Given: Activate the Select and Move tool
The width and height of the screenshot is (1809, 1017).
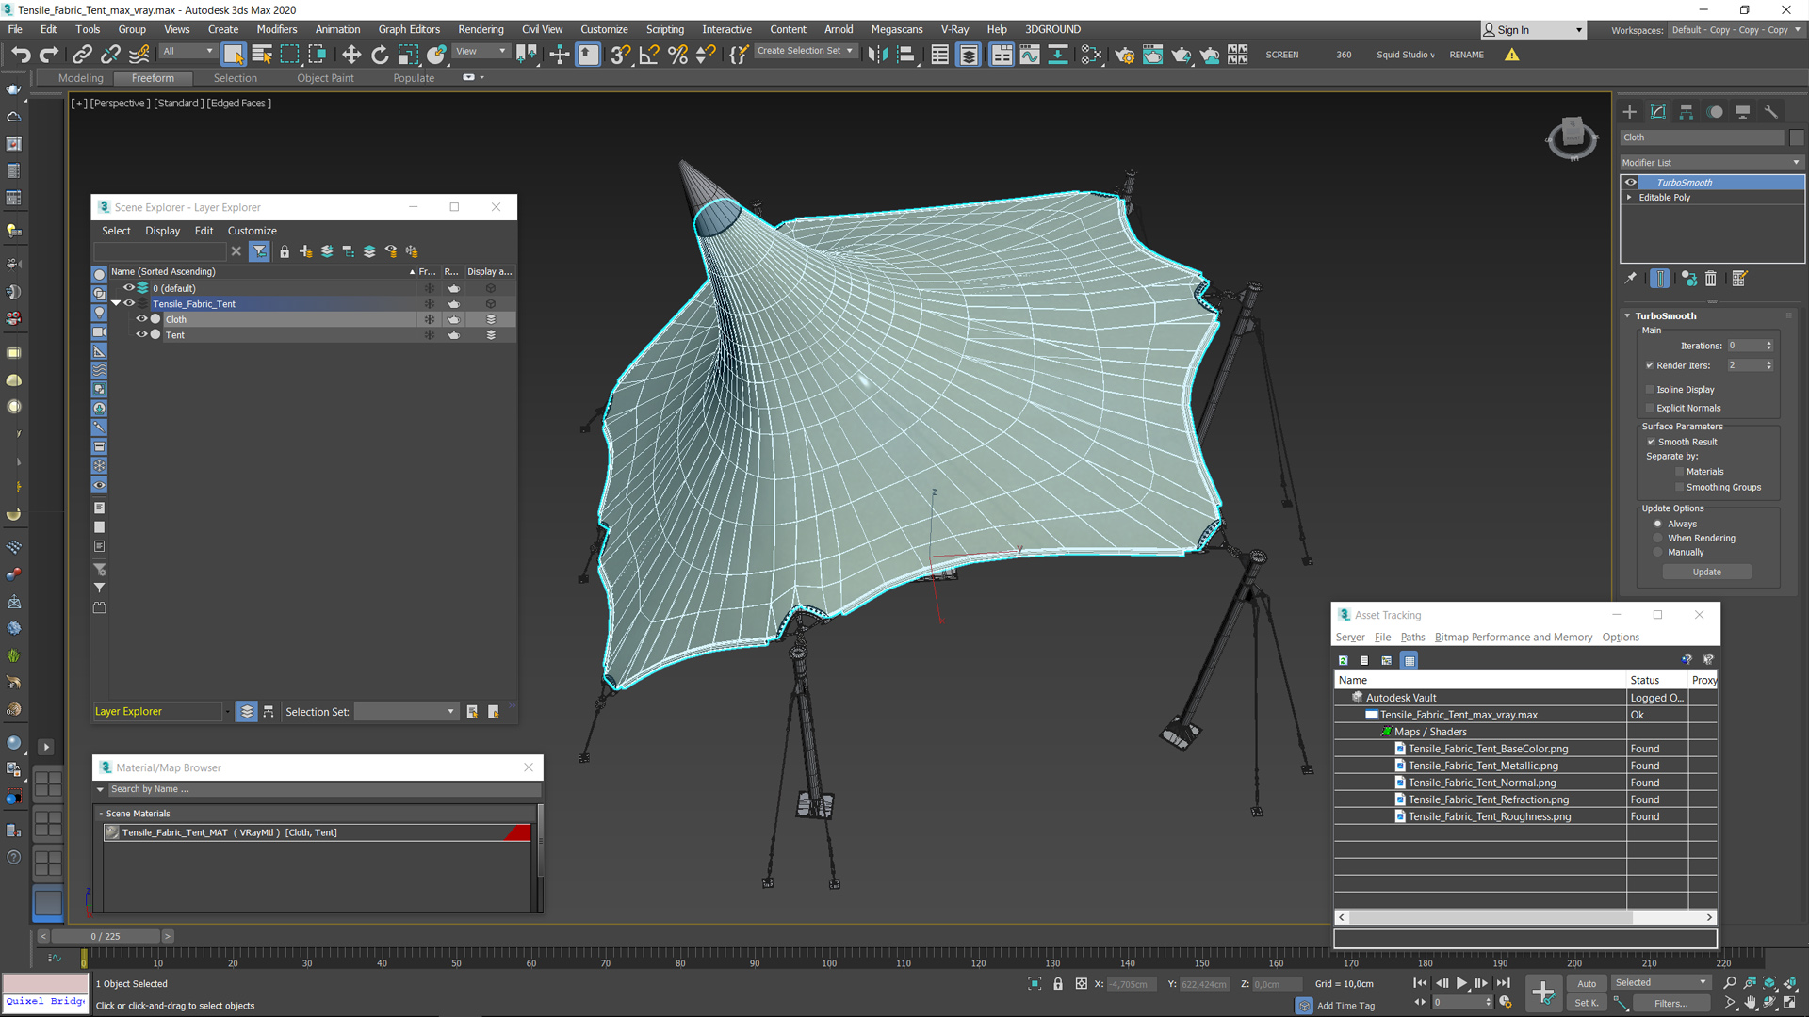Looking at the screenshot, I should tap(351, 55).
